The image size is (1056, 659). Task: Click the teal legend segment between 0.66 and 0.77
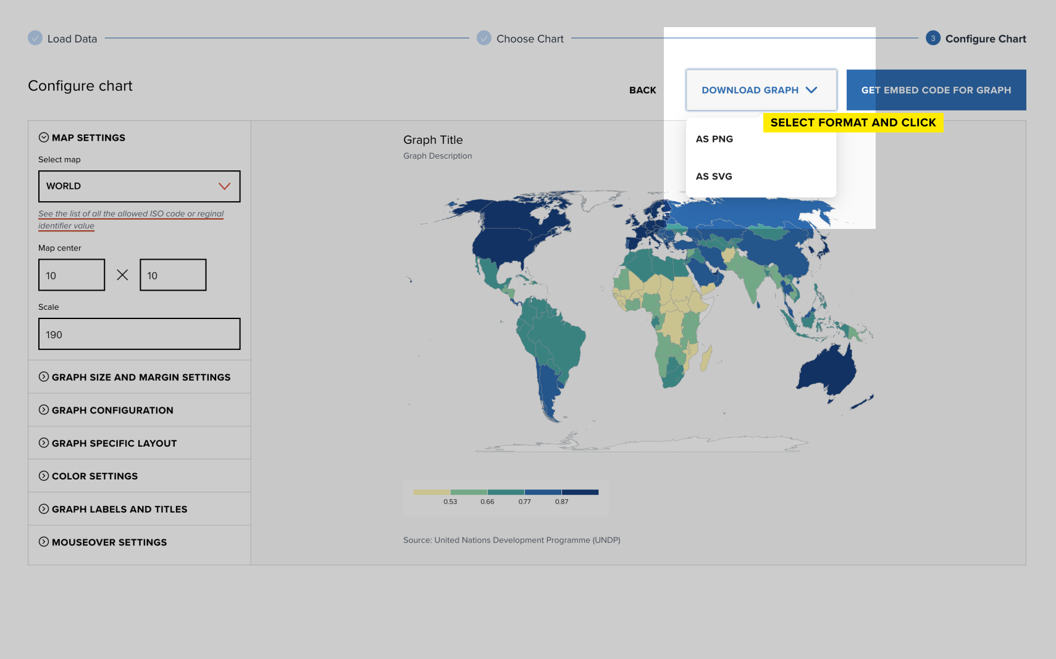coord(506,492)
